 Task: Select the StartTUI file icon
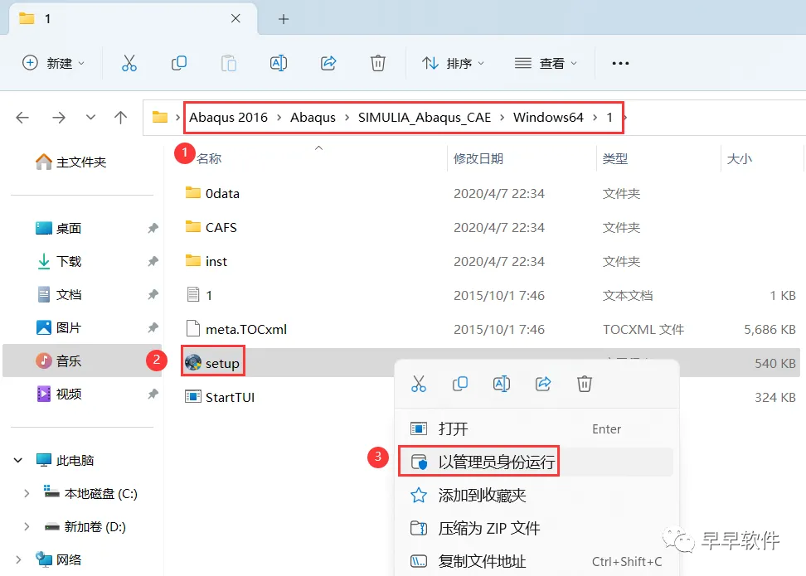(193, 397)
